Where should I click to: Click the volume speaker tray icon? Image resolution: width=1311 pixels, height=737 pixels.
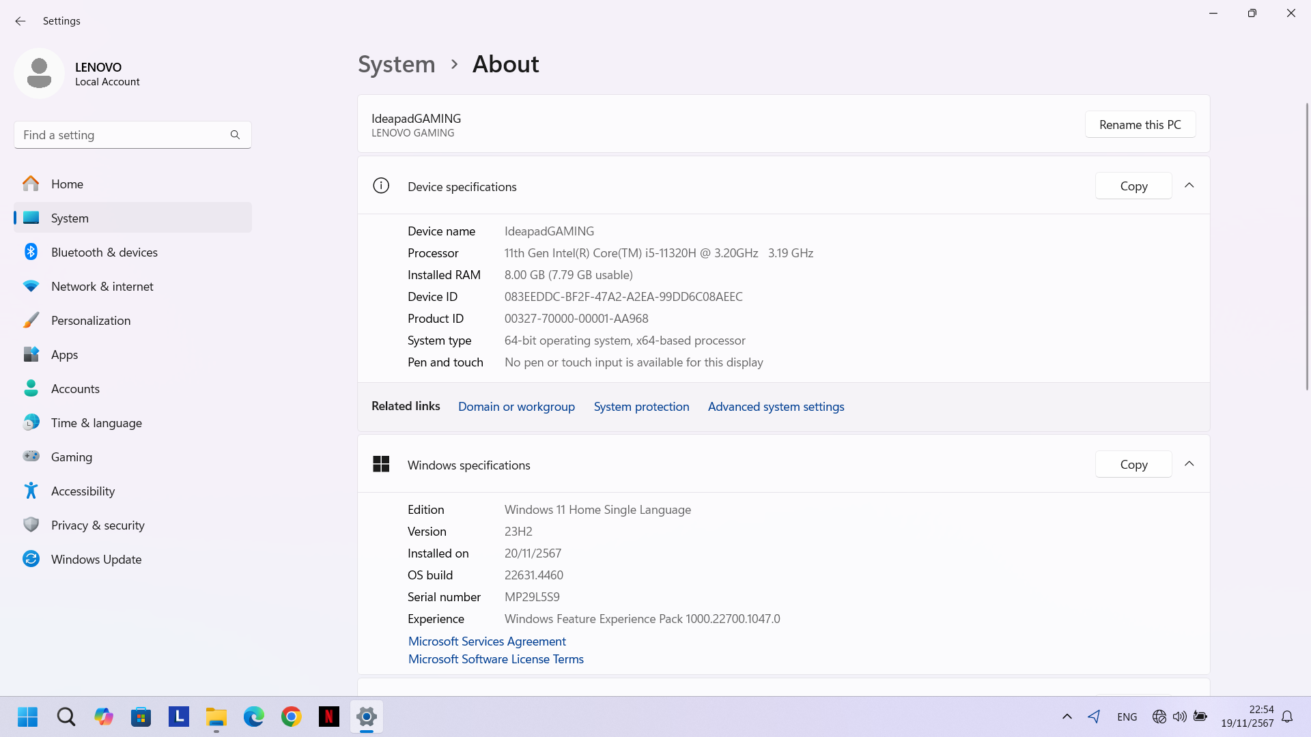click(1179, 717)
